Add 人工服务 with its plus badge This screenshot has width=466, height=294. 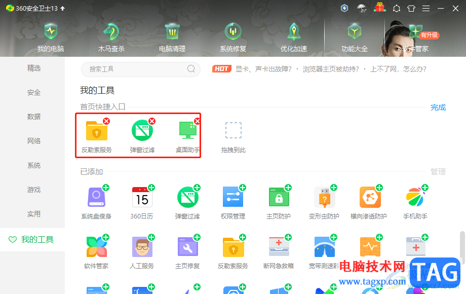pyautogui.click(x=151, y=237)
